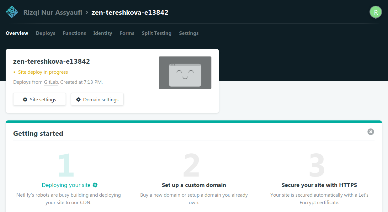The height and width of the screenshot is (212, 388).
Task: Open the site preview thumbnail
Action: click(185, 73)
